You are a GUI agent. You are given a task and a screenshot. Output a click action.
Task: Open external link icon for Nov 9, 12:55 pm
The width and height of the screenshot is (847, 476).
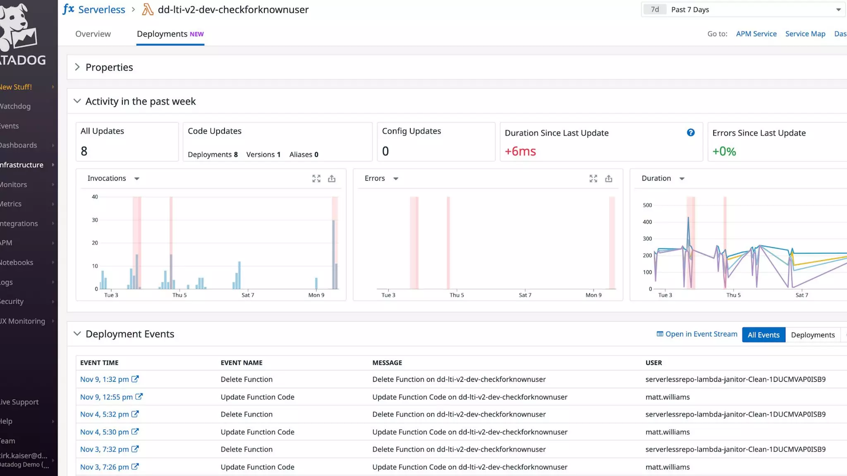tap(139, 397)
